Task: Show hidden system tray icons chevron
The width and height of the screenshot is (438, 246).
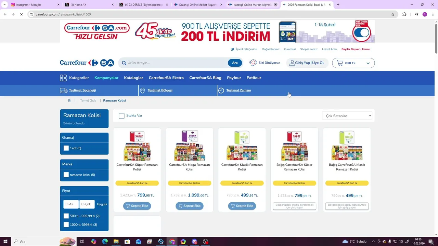Action: point(373,242)
